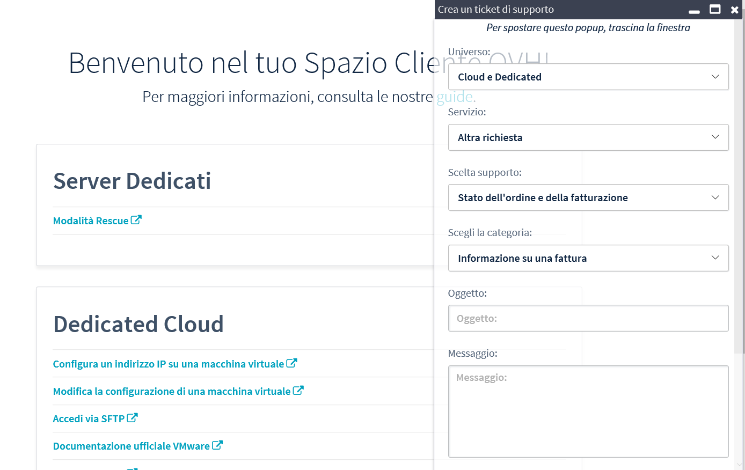The image size is (745, 470).
Task: Click external link icon beside Configura un indirizzo IP
Action: click(x=292, y=363)
